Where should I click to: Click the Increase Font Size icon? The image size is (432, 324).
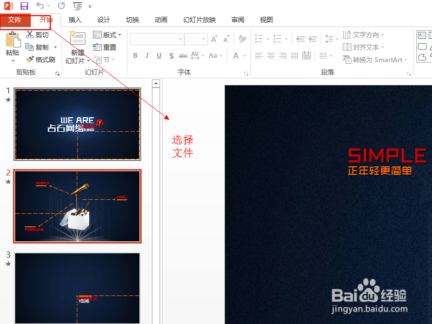[214, 39]
